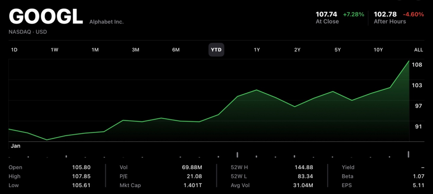The width and height of the screenshot is (433, 194).
Task: Click the 108 y-axis label
Action: coord(417,65)
